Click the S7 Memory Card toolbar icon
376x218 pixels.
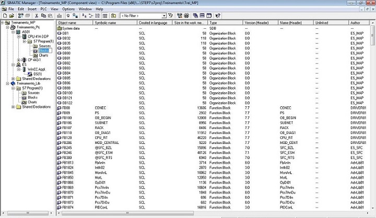(x=28, y=16)
